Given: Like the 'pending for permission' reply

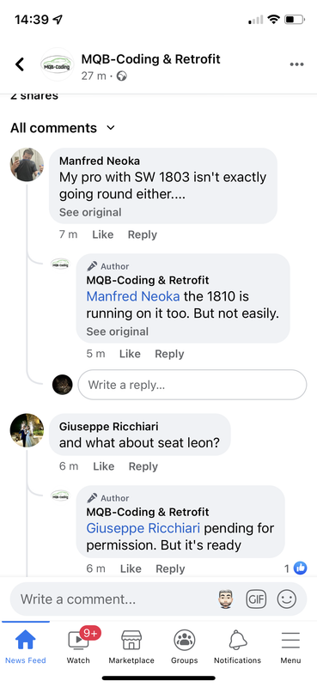Looking at the screenshot, I should coord(131,568).
